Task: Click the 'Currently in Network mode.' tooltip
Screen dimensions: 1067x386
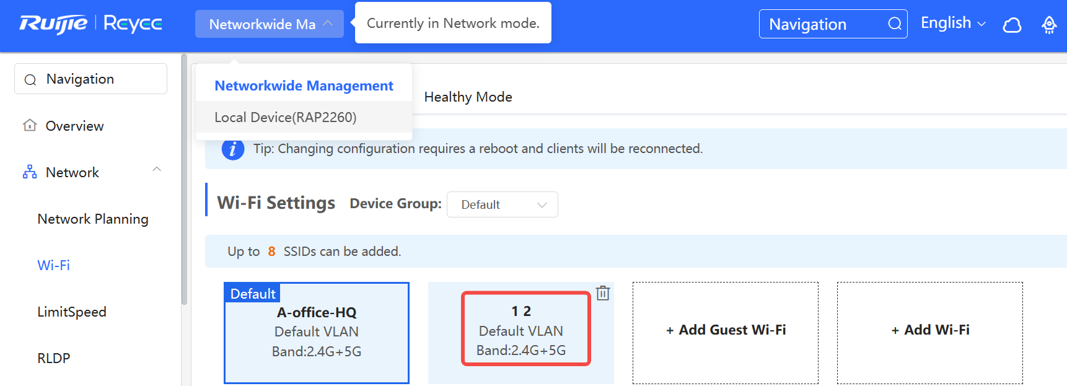Action: coord(453,23)
